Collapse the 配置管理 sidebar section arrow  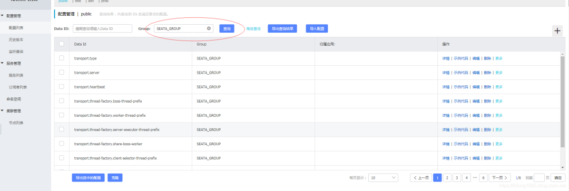click(2, 16)
